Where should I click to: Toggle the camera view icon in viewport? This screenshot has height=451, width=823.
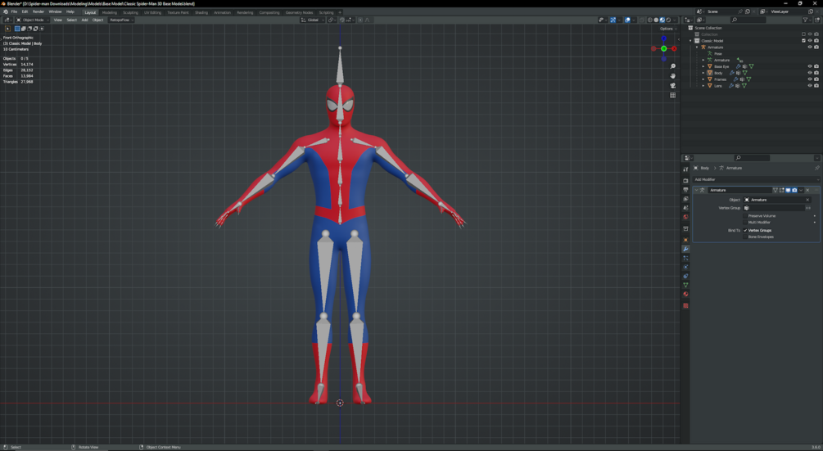pos(673,85)
